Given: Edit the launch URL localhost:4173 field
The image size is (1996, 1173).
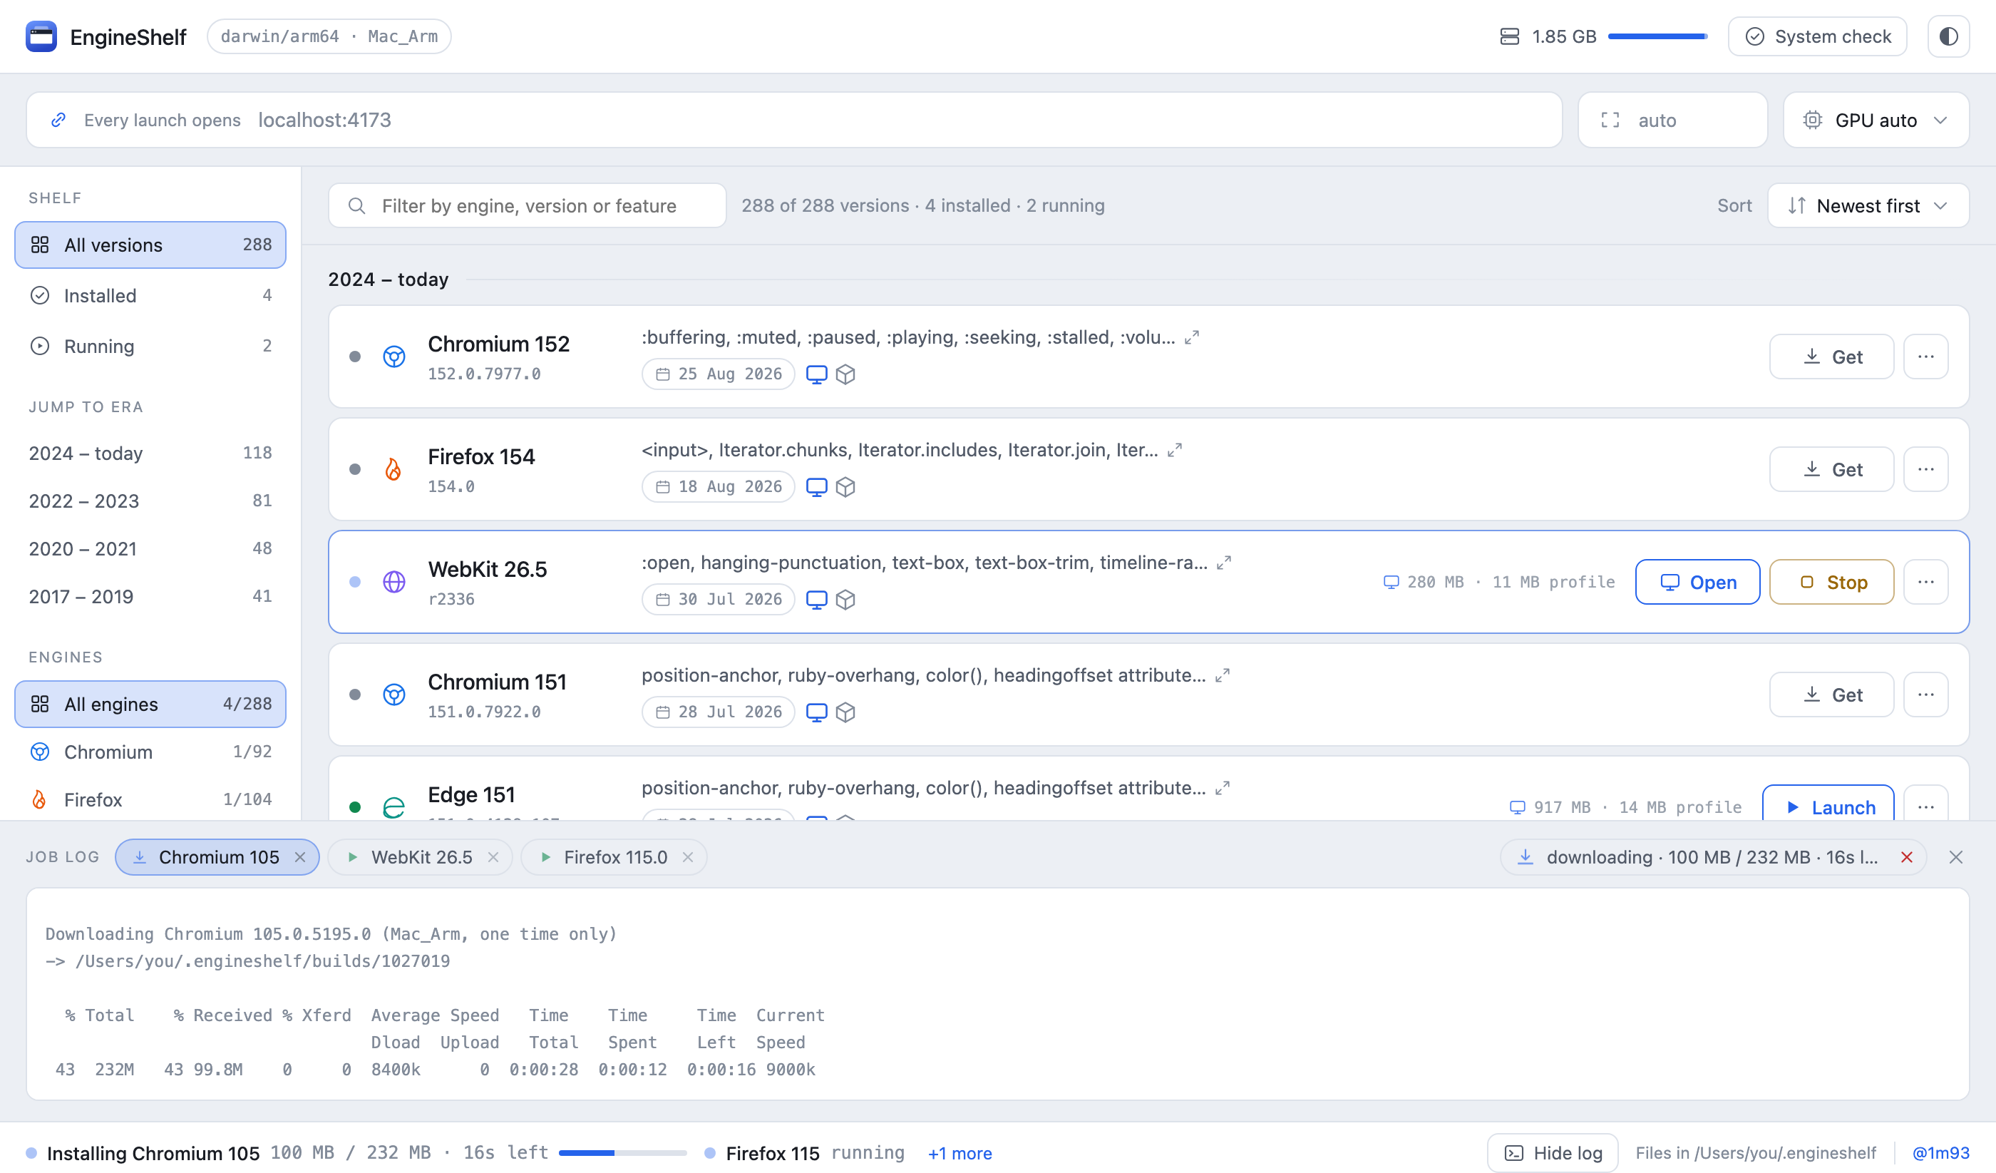Looking at the screenshot, I should pos(903,120).
